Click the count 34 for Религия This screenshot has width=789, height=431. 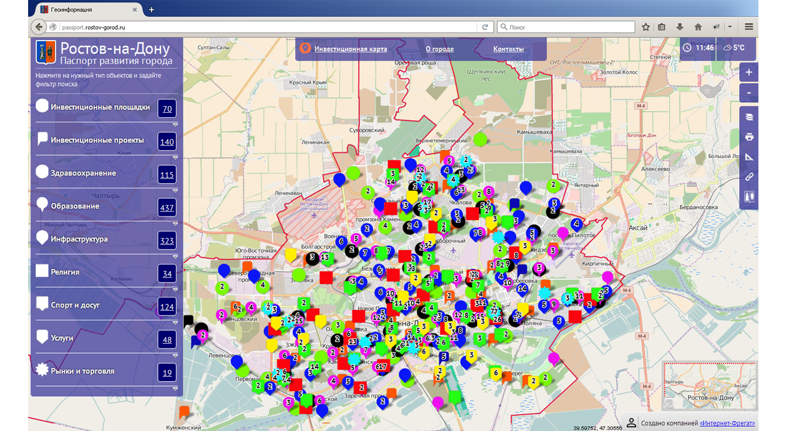click(x=167, y=274)
